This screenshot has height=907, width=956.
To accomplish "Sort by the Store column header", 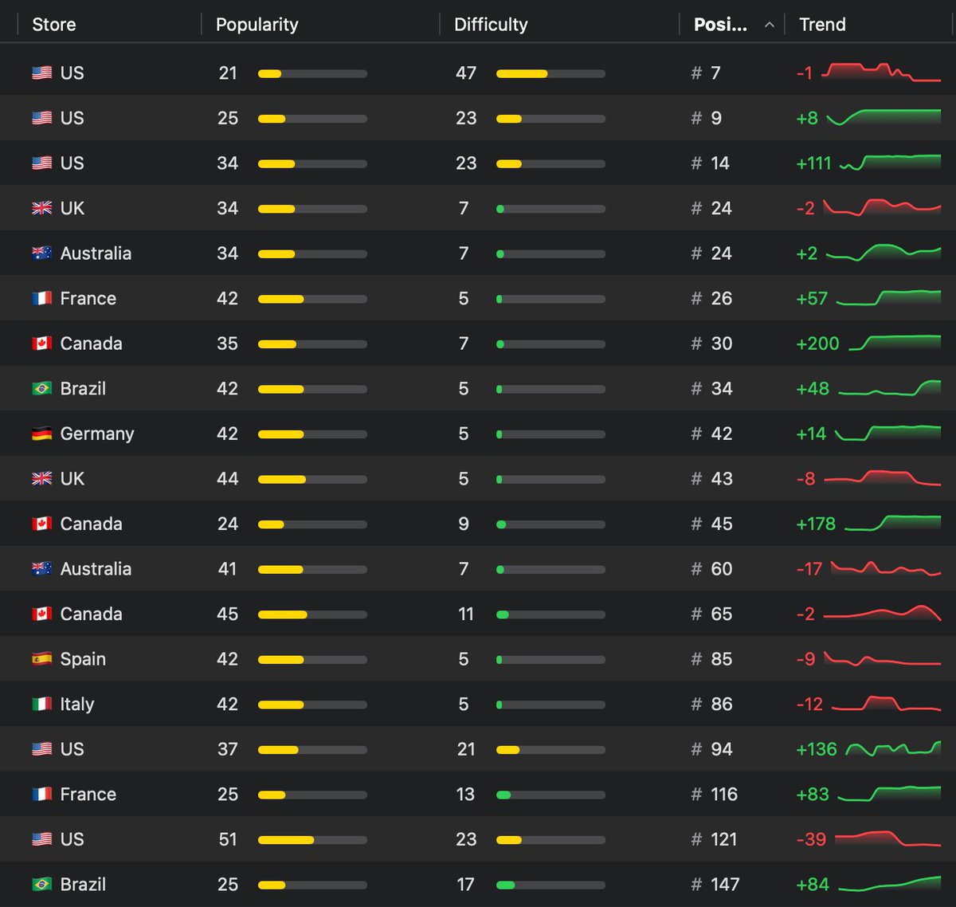I will 54,25.
